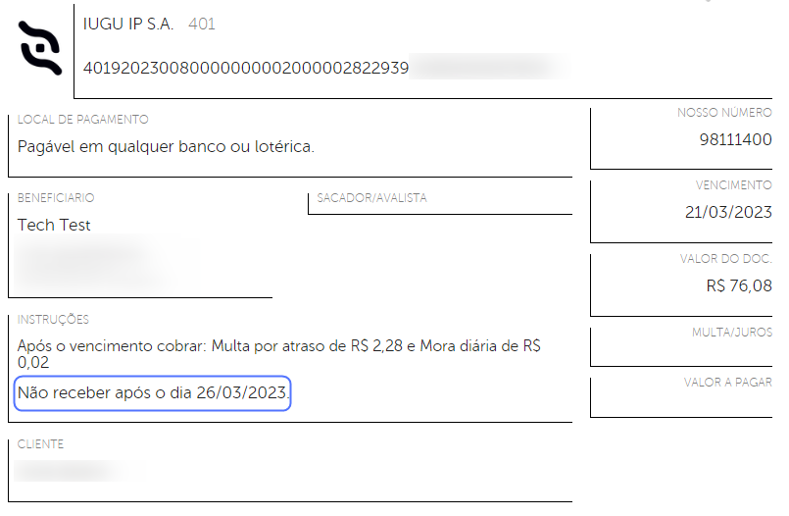The height and width of the screenshot is (516, 789).
Task: Select the document value R$ 76,08
Action: pyautogui.click(x=739, y=285)
